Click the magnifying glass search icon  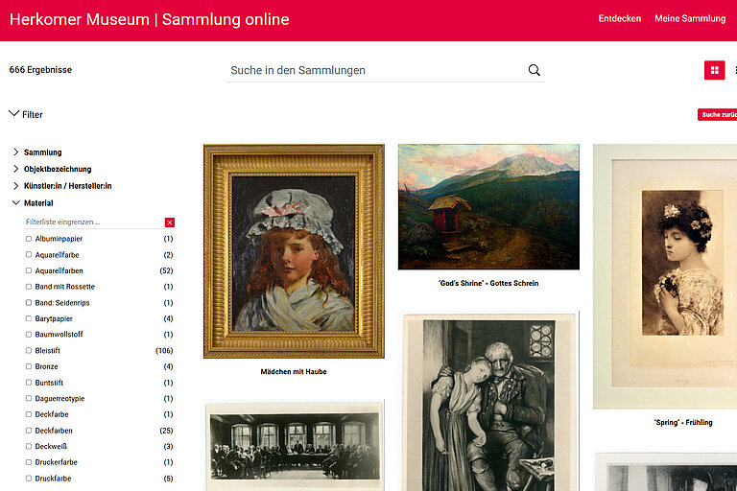(x=534, y=70)
